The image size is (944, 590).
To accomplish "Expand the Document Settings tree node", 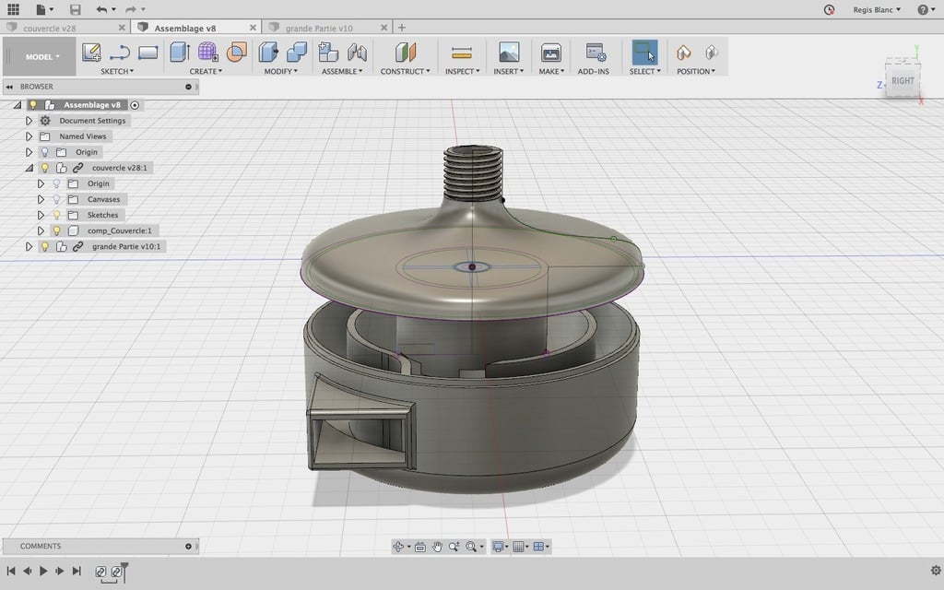I will click(x=29, y=121).
